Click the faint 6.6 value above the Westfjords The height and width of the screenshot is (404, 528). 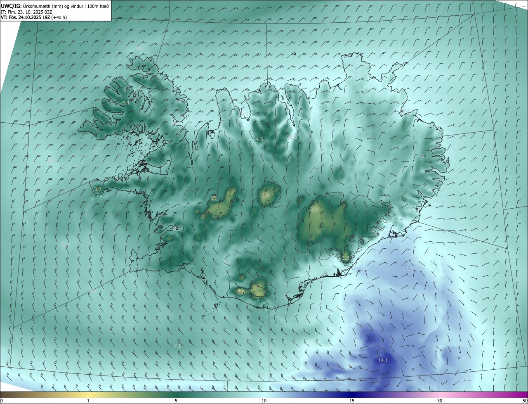(x=140, y=48)
